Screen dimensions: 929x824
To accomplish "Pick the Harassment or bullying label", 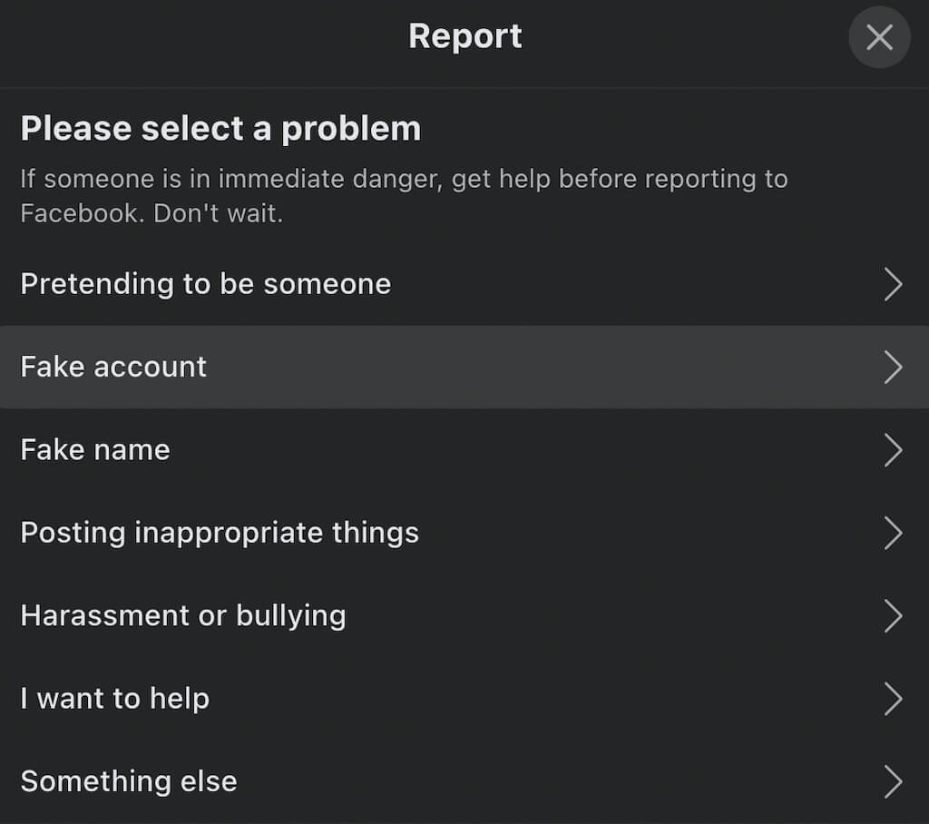I will pyautogui.click(x=183, y=616).
